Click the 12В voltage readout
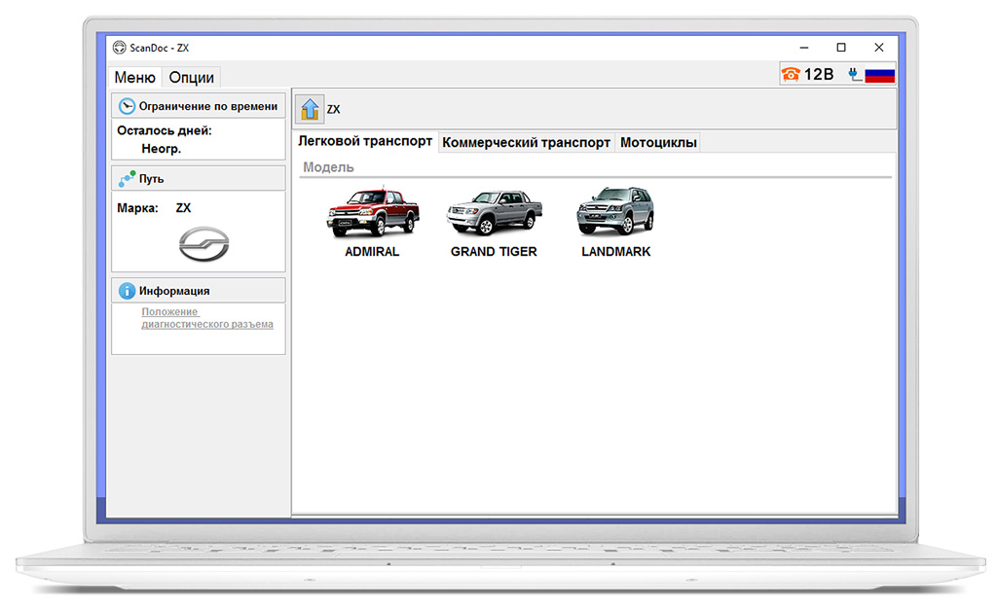The height and width of the screenshot is (609, 997). click(x=819, y=75)
